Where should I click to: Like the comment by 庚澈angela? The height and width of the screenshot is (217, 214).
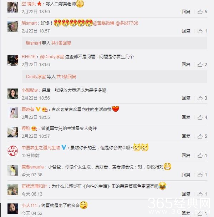coord(200,175)
